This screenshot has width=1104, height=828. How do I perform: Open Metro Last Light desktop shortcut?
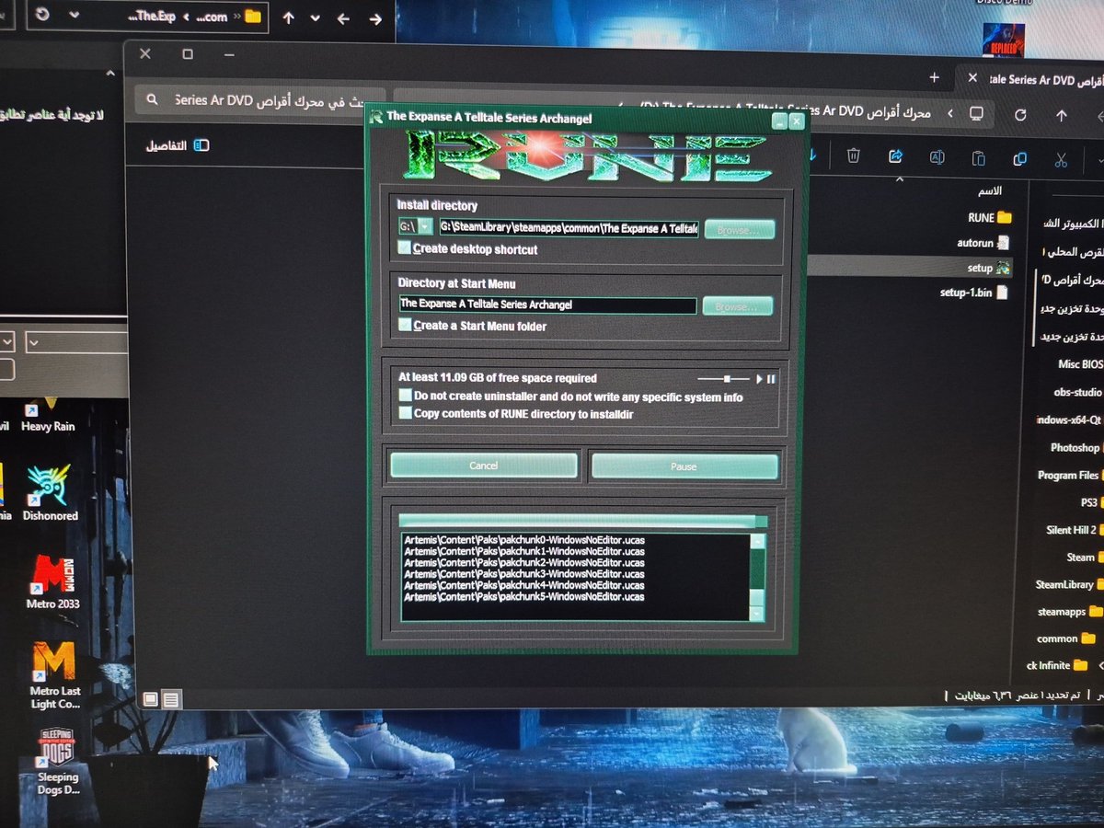[x=54, y=676]
